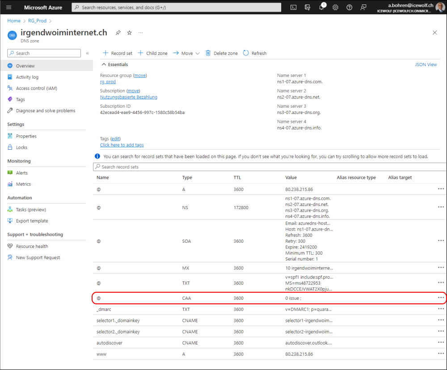Open the directories and subscriptions filter icon
Screen dimensions: 447x370
pyautogui.click(x=308, y=8)
